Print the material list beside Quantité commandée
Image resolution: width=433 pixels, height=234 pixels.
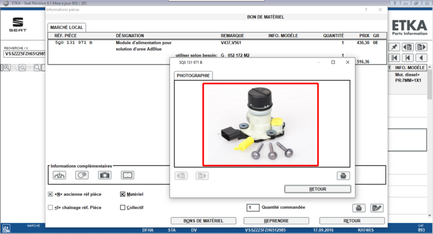(x=359, y=208)
